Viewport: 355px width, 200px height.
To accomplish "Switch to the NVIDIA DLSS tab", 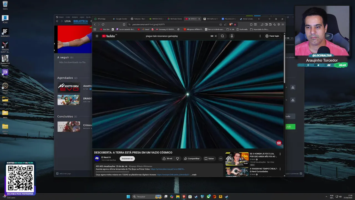I will pos(156,19).
